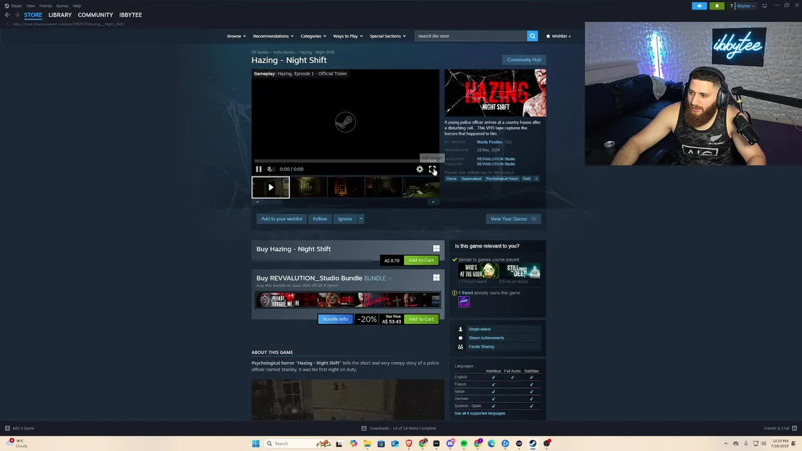
Task: Click the Supernatural tag
Action: click(471, 179)
